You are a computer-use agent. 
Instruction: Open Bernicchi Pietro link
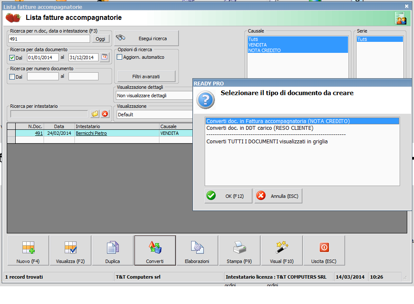[91, 133]
